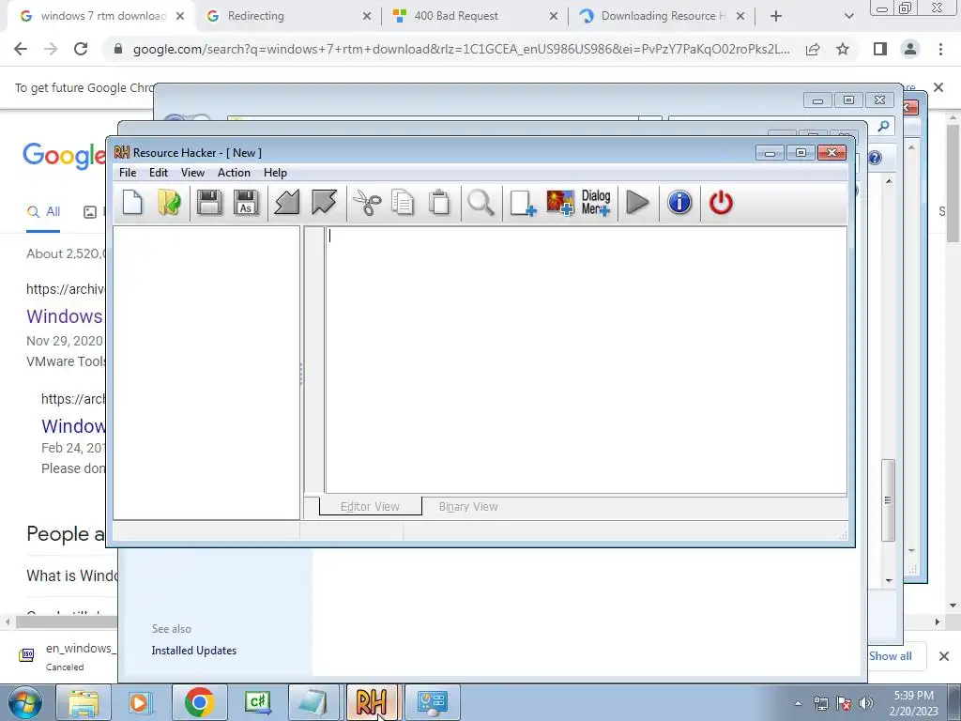Toggle Chrome side panel icon
Screen dimensions: 961x721
pos(880,49)
